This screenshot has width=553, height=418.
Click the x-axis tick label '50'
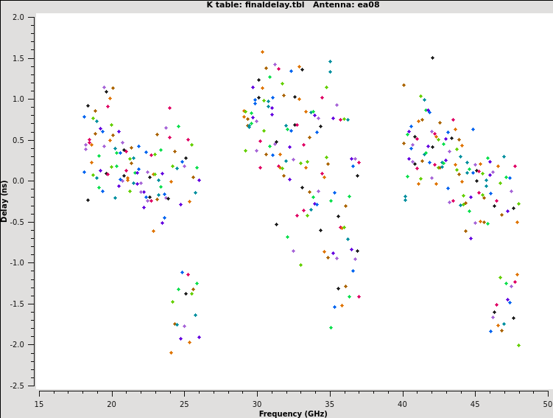point(547,403)
